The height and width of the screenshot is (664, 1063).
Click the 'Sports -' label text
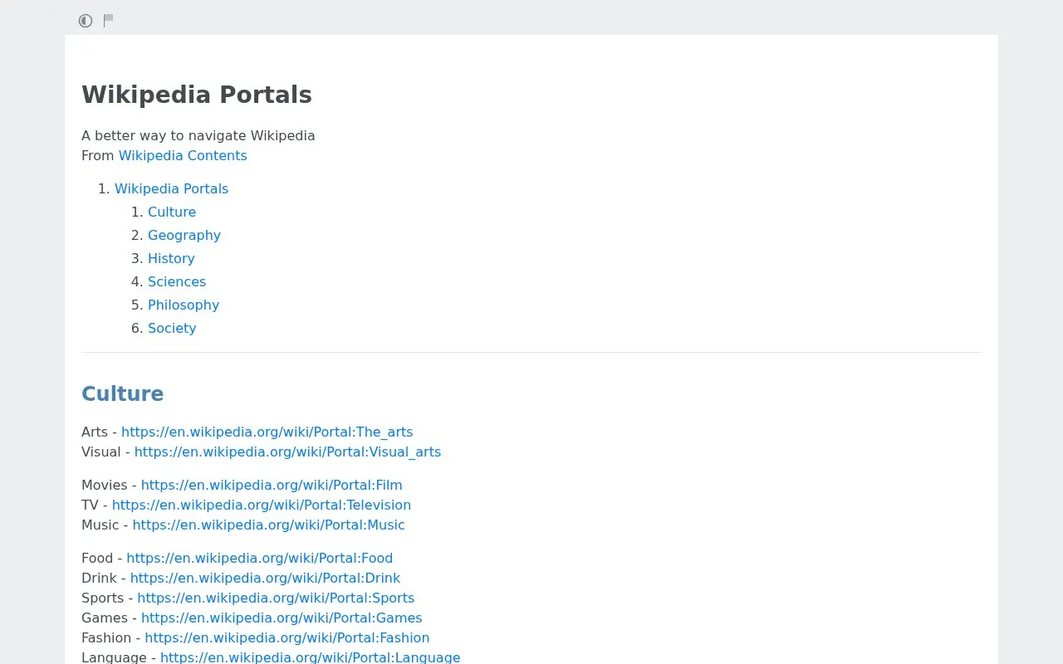[108, 598]
